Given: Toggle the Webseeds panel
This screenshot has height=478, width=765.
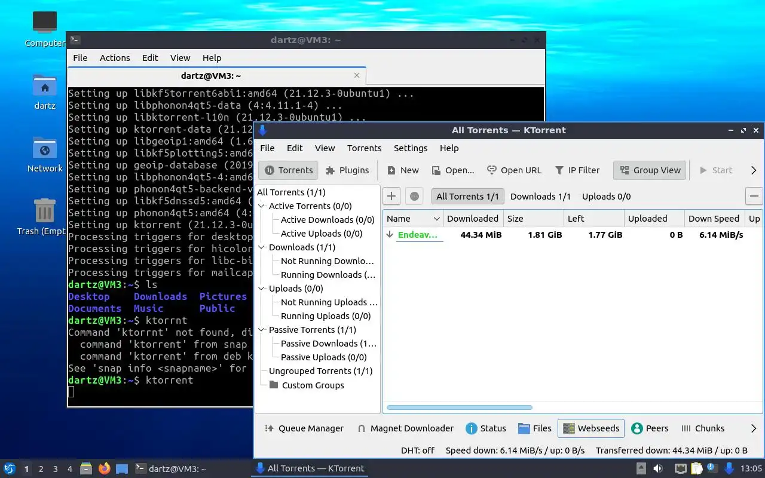Looking at the screenshot, I should coord(591,428).
